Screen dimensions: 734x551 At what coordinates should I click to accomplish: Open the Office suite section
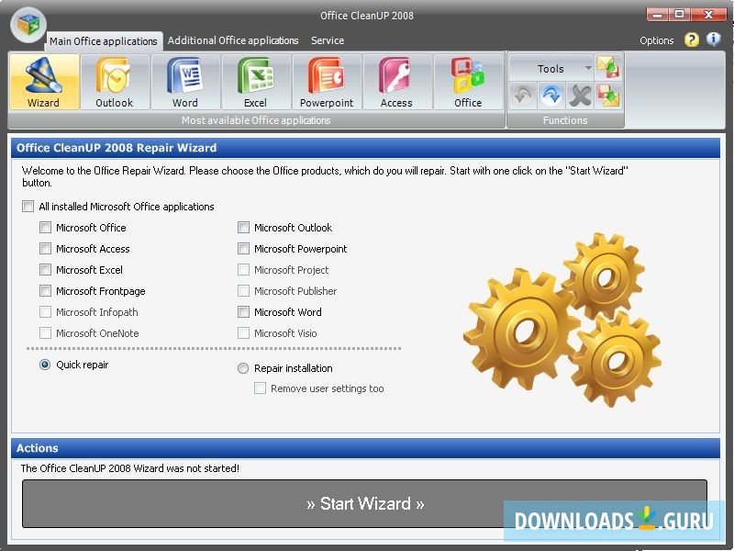point(468,82)
